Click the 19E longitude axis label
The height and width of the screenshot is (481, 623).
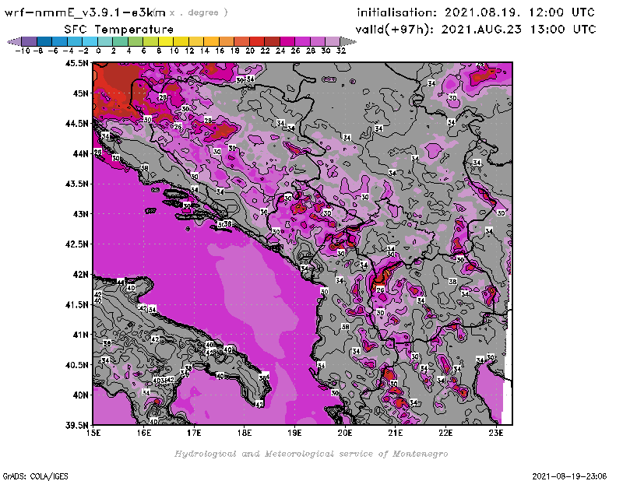(x=295, y=433)
